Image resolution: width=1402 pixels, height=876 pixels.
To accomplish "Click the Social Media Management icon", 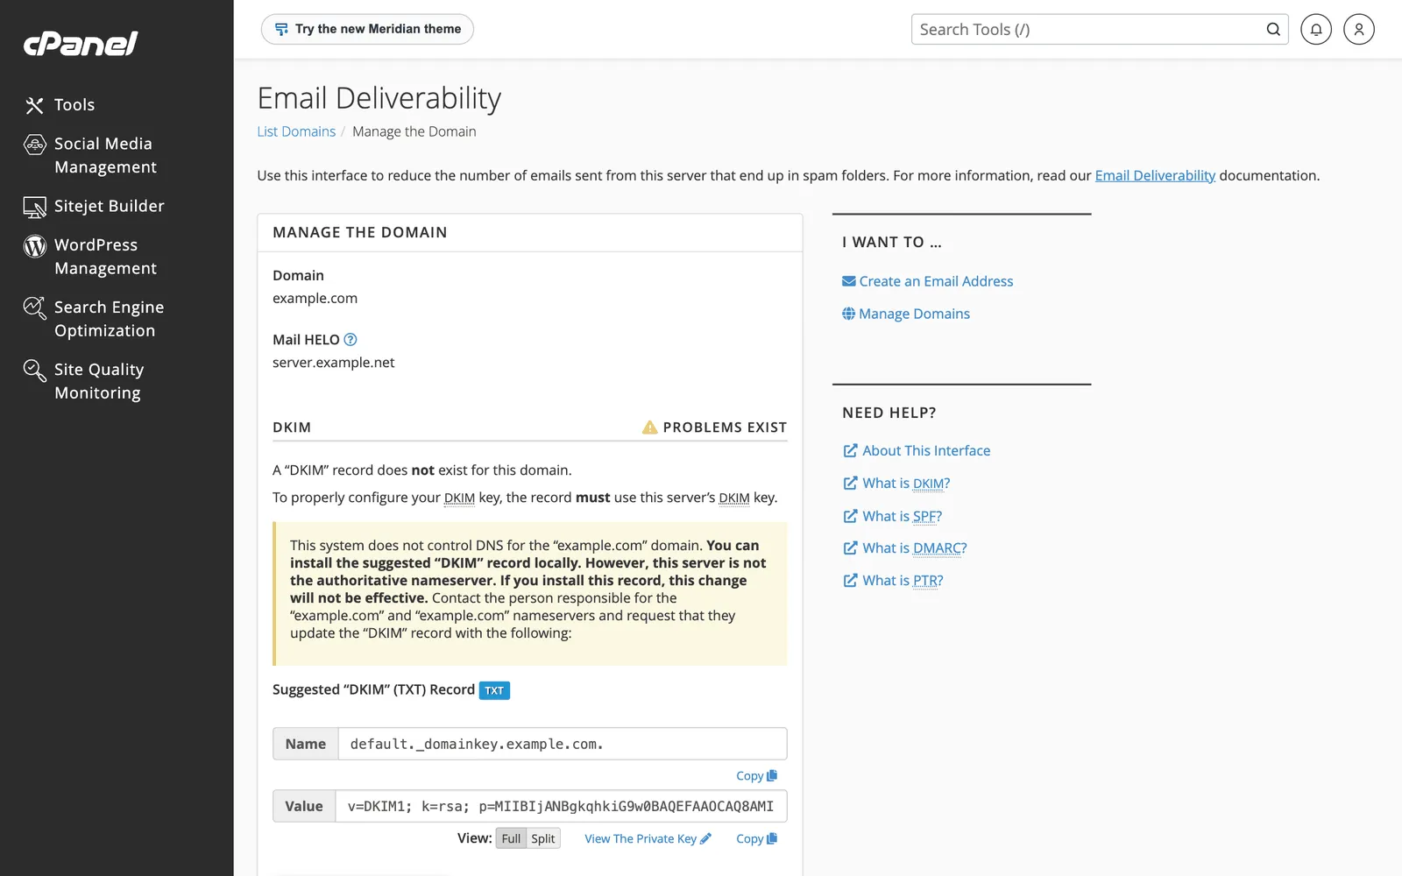I will click(34, 145).
